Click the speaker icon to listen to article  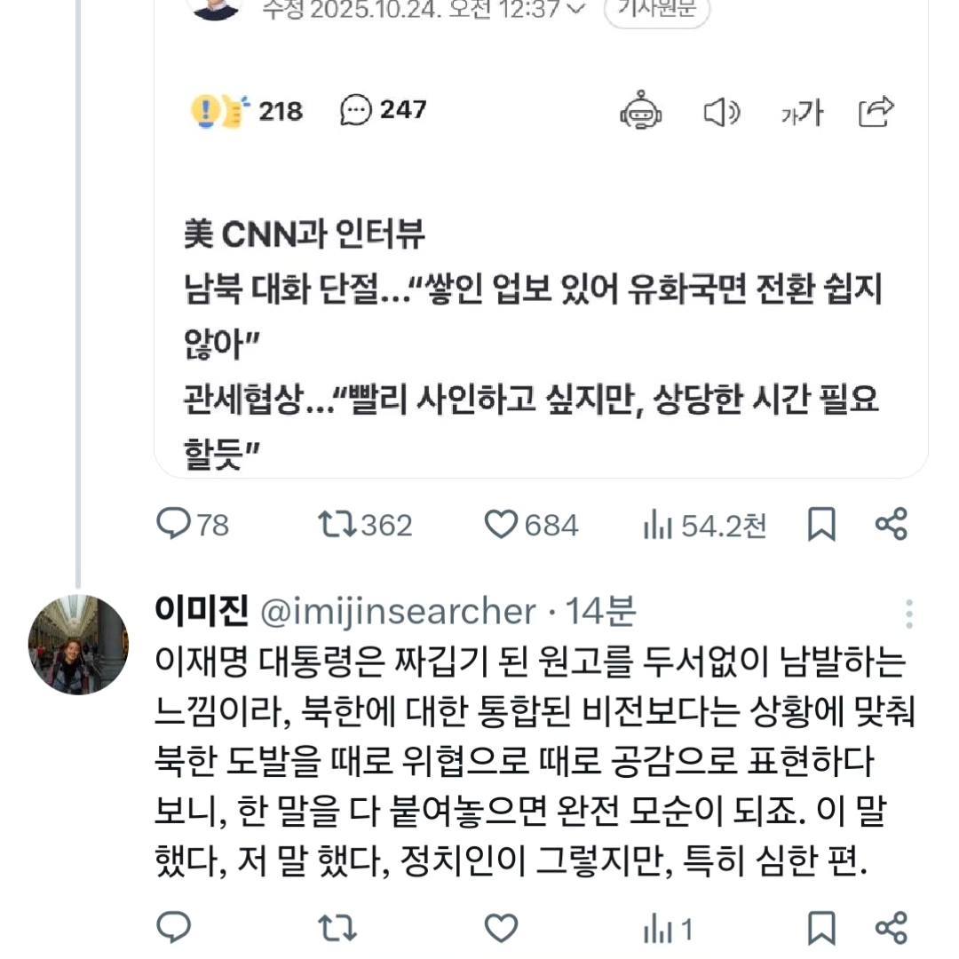[x=721, y=112]
